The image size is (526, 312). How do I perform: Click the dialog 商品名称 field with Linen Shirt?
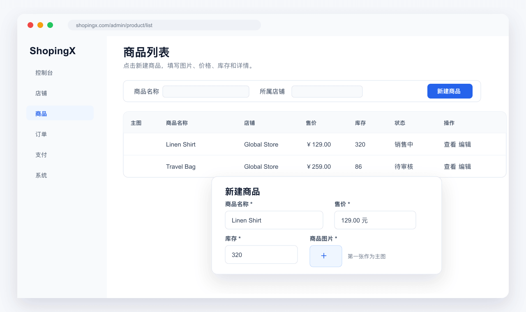[274, 220]
